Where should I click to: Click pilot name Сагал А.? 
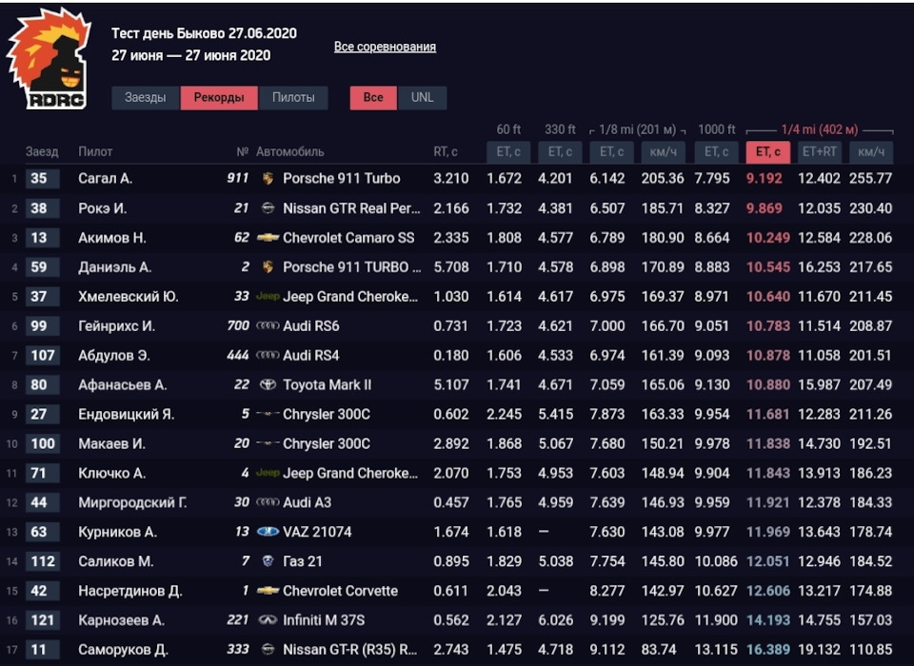(105, 178)
